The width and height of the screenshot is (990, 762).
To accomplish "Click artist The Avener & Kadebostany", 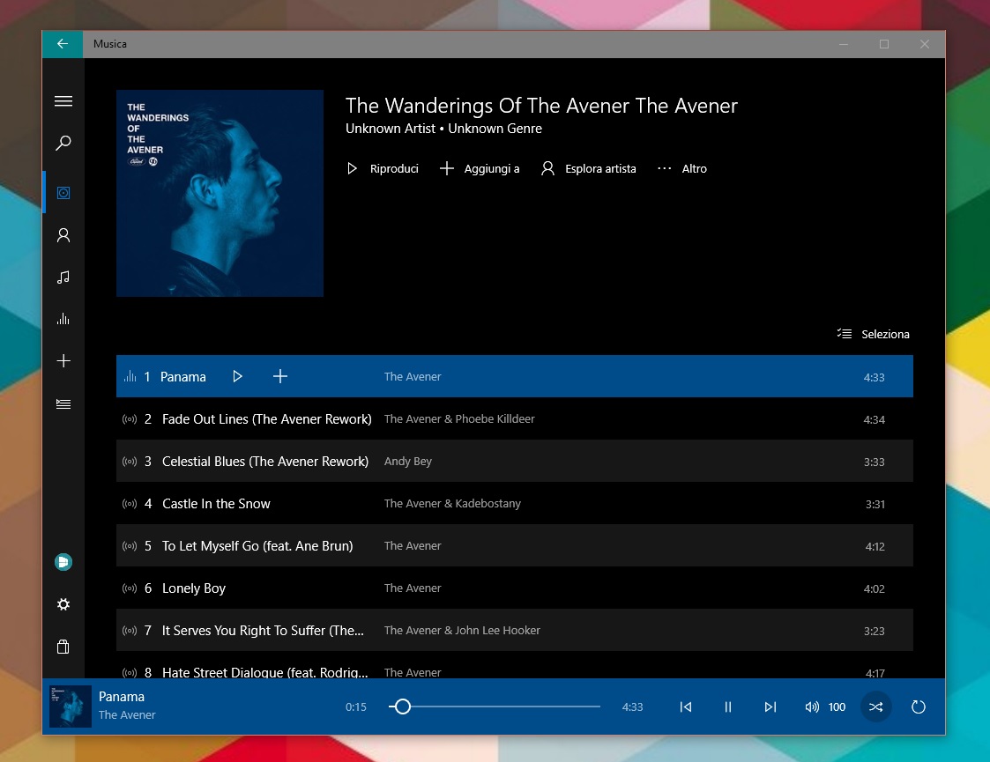I will click(x=452, y=503).
